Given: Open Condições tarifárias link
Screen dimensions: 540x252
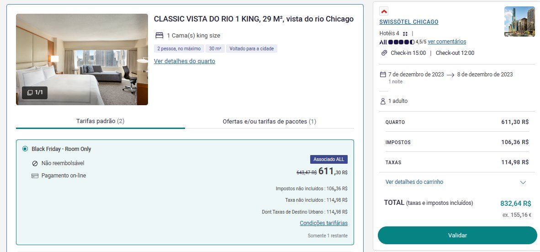Looking at the screenshot, I should [x=324, y=223].
